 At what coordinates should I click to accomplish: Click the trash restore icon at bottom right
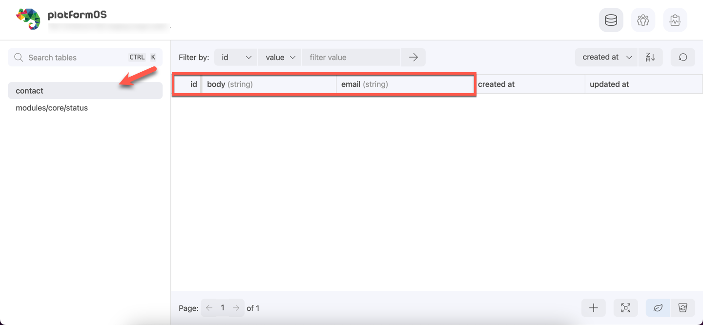pos(683,307)
